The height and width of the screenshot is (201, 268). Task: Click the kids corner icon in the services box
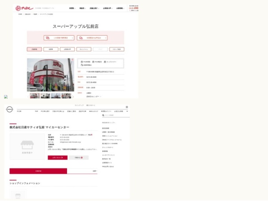pos(105,62)
